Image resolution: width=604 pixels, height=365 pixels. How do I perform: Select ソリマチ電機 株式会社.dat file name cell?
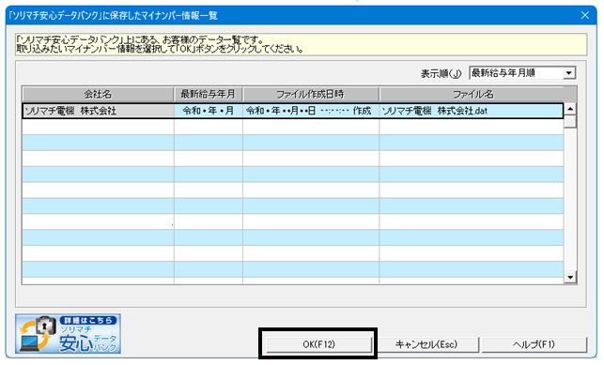point(472,111)
